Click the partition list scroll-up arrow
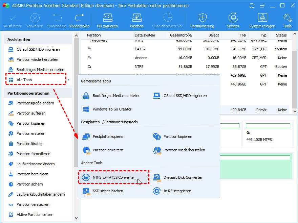The width and height of the screenshot is (298, 223). pos(295,34)
